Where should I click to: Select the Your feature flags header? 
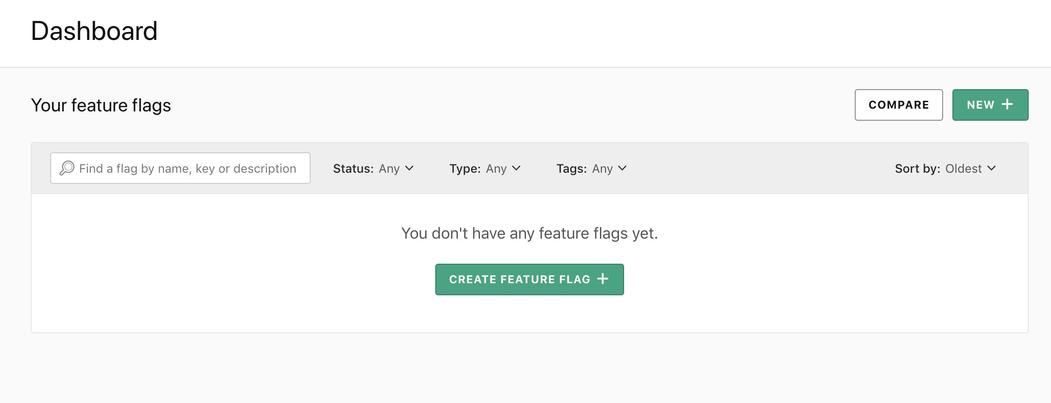100,105
